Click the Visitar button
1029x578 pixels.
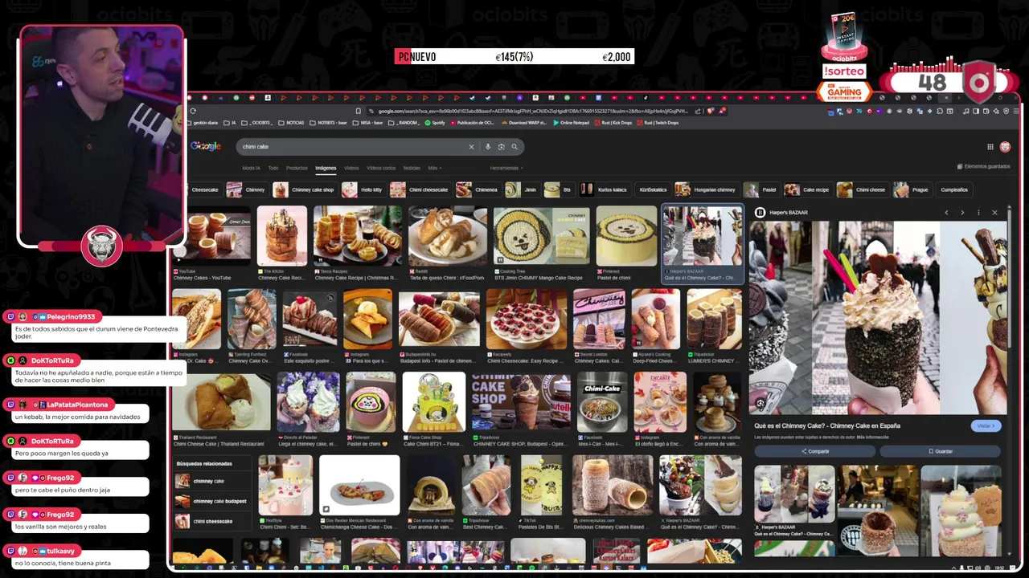pos(986,425)
